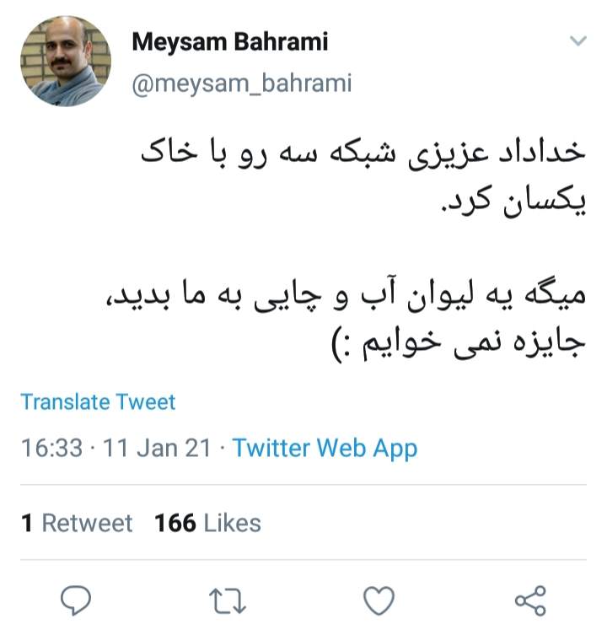
Task: Click Translate Tweet
Action: coord(98,402)
